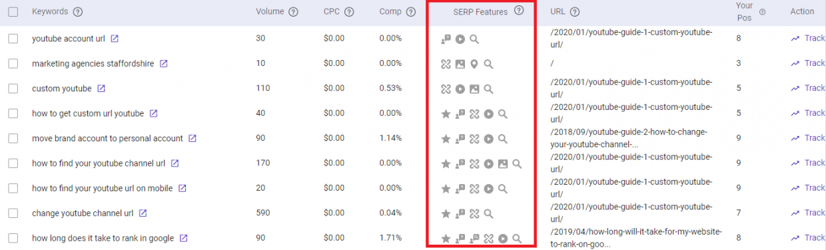
Task: Click video icon in 'youtube account url' row
Action: (460, 39)
